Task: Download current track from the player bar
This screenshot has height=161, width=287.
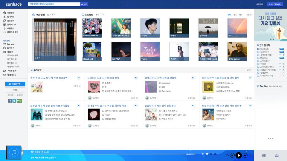Action: point(215,154)
